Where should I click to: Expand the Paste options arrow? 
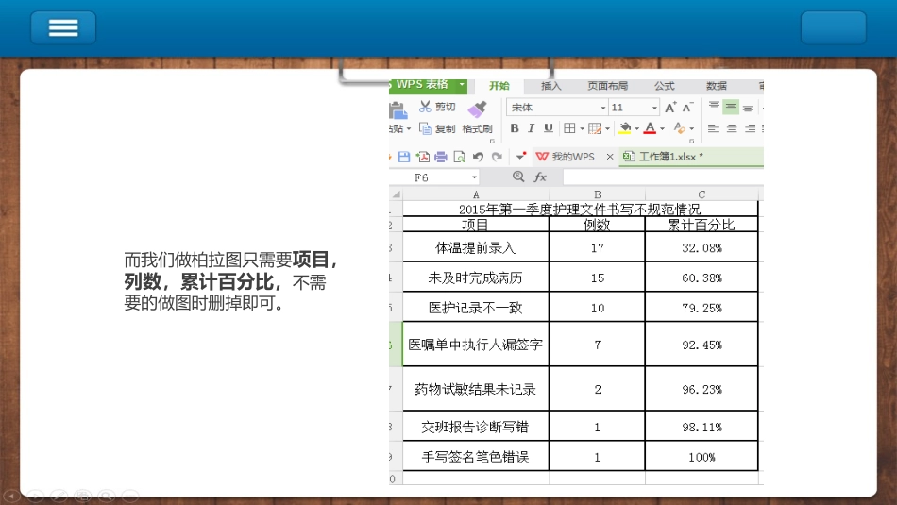tap(409, 128)
